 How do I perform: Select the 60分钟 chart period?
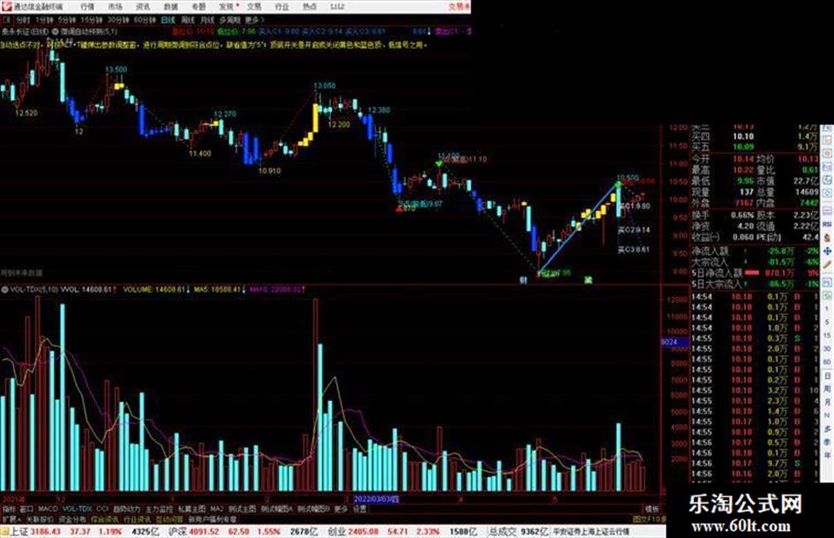[145, 20]
